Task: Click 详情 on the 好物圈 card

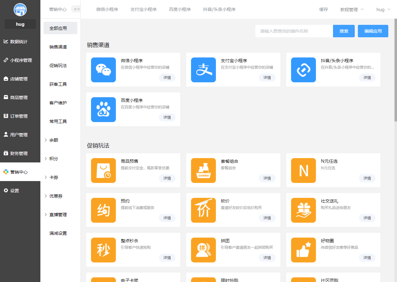Action: (x=367, y=258)
